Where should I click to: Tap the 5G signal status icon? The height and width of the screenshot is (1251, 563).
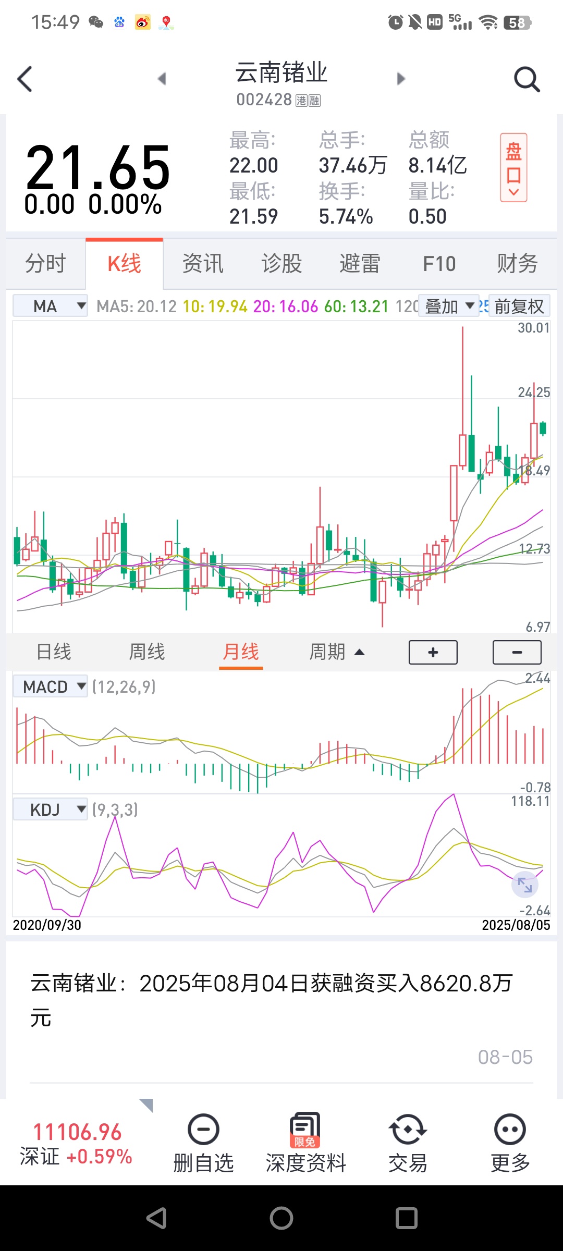pos(460,22)
